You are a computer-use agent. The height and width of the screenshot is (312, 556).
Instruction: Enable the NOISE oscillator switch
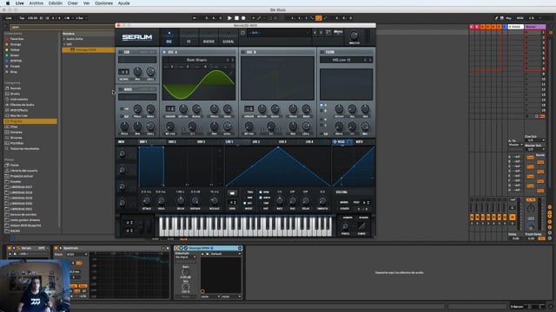[121, 89]
